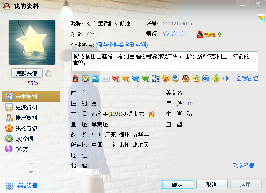Click the skin color swatch at the top right

tap(261, 18)
